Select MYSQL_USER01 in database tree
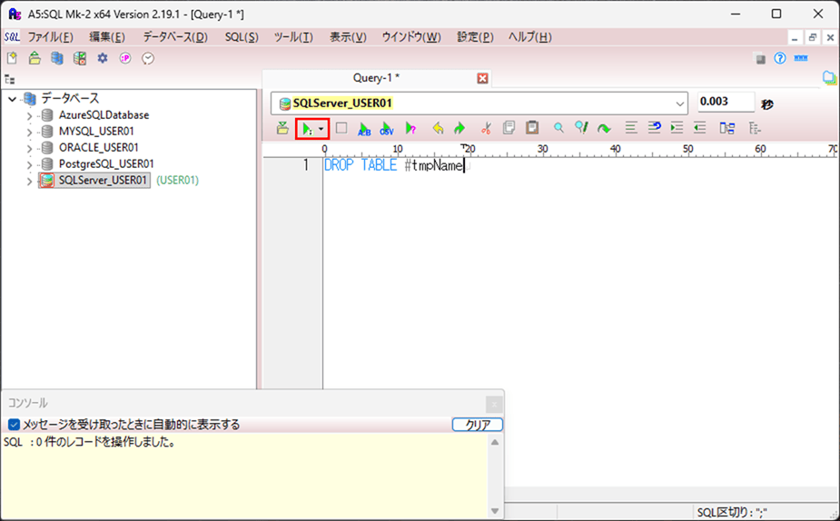 click(96, 132)
